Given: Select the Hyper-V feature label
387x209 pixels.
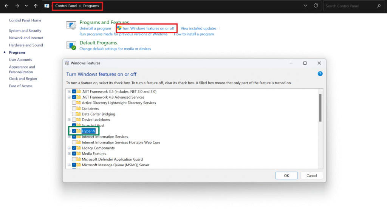Looking at the screenshot, I should point(88,131).
